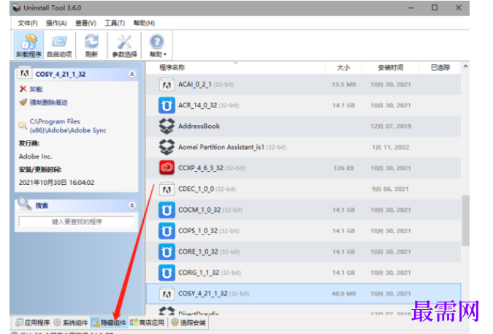Click the magnifier icon in search panel
Screen dimensions: 493x334
[x=24, y=204]
